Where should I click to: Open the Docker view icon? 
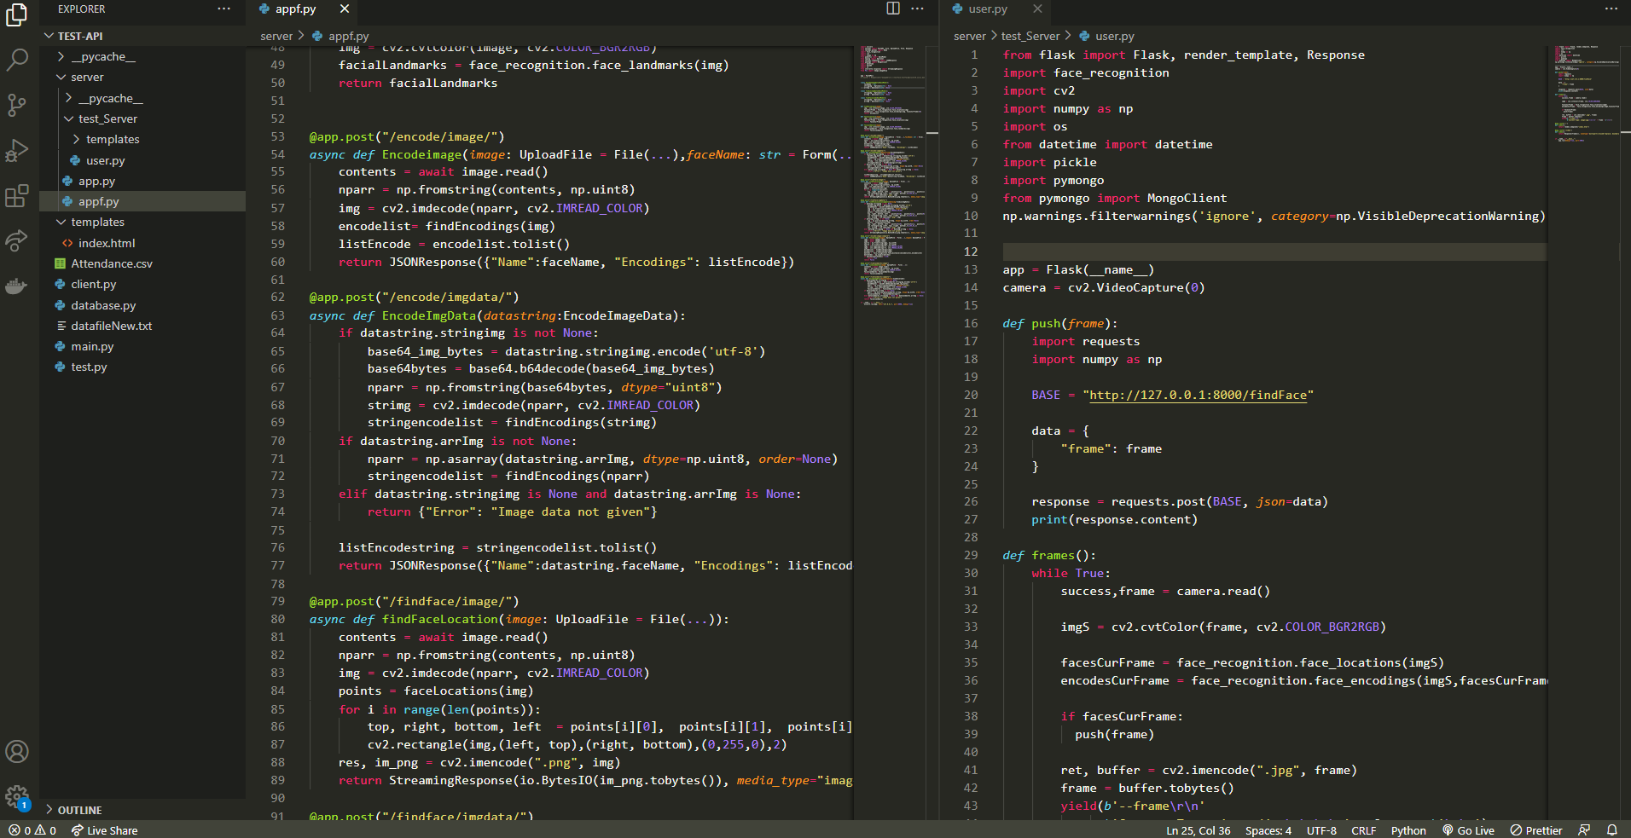point(17,286)
